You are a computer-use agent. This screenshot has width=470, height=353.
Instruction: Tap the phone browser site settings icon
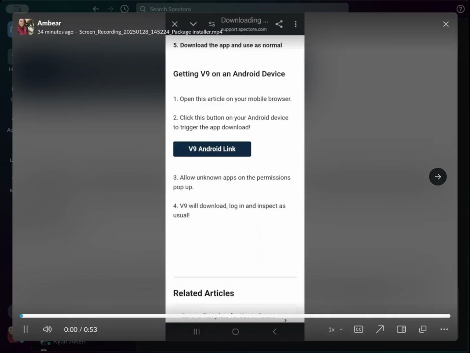[212, 24]
